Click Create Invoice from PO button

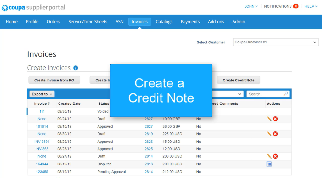[54, 80]
